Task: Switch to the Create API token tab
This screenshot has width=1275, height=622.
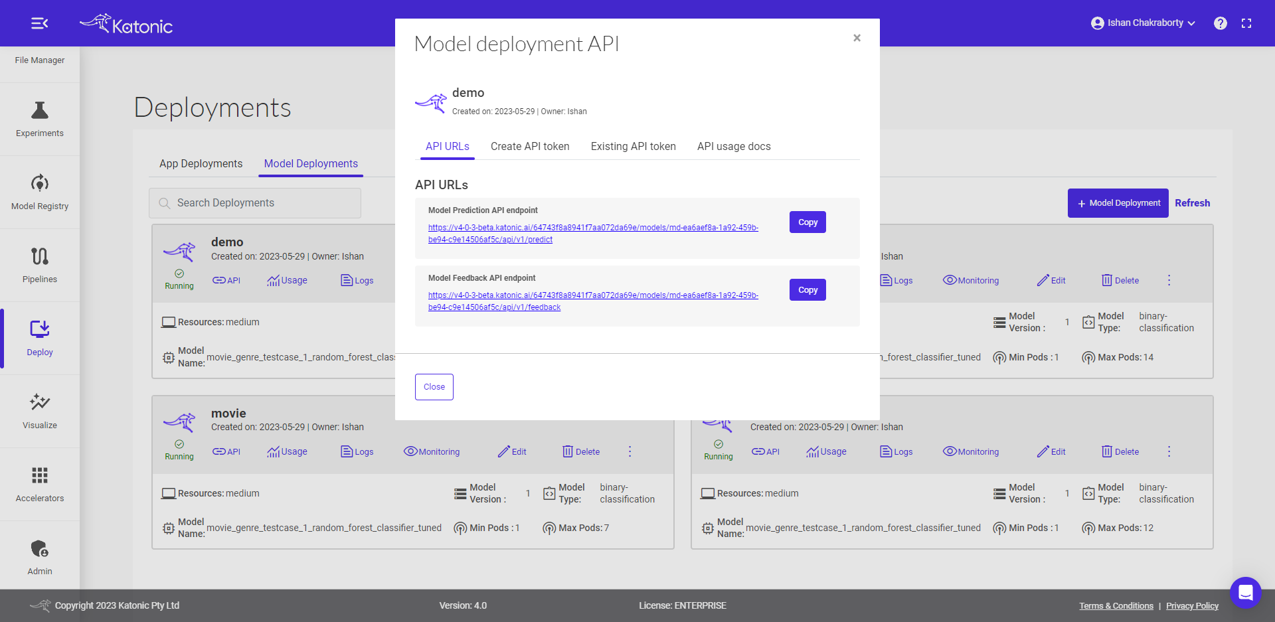Action: tap(530, 147)
